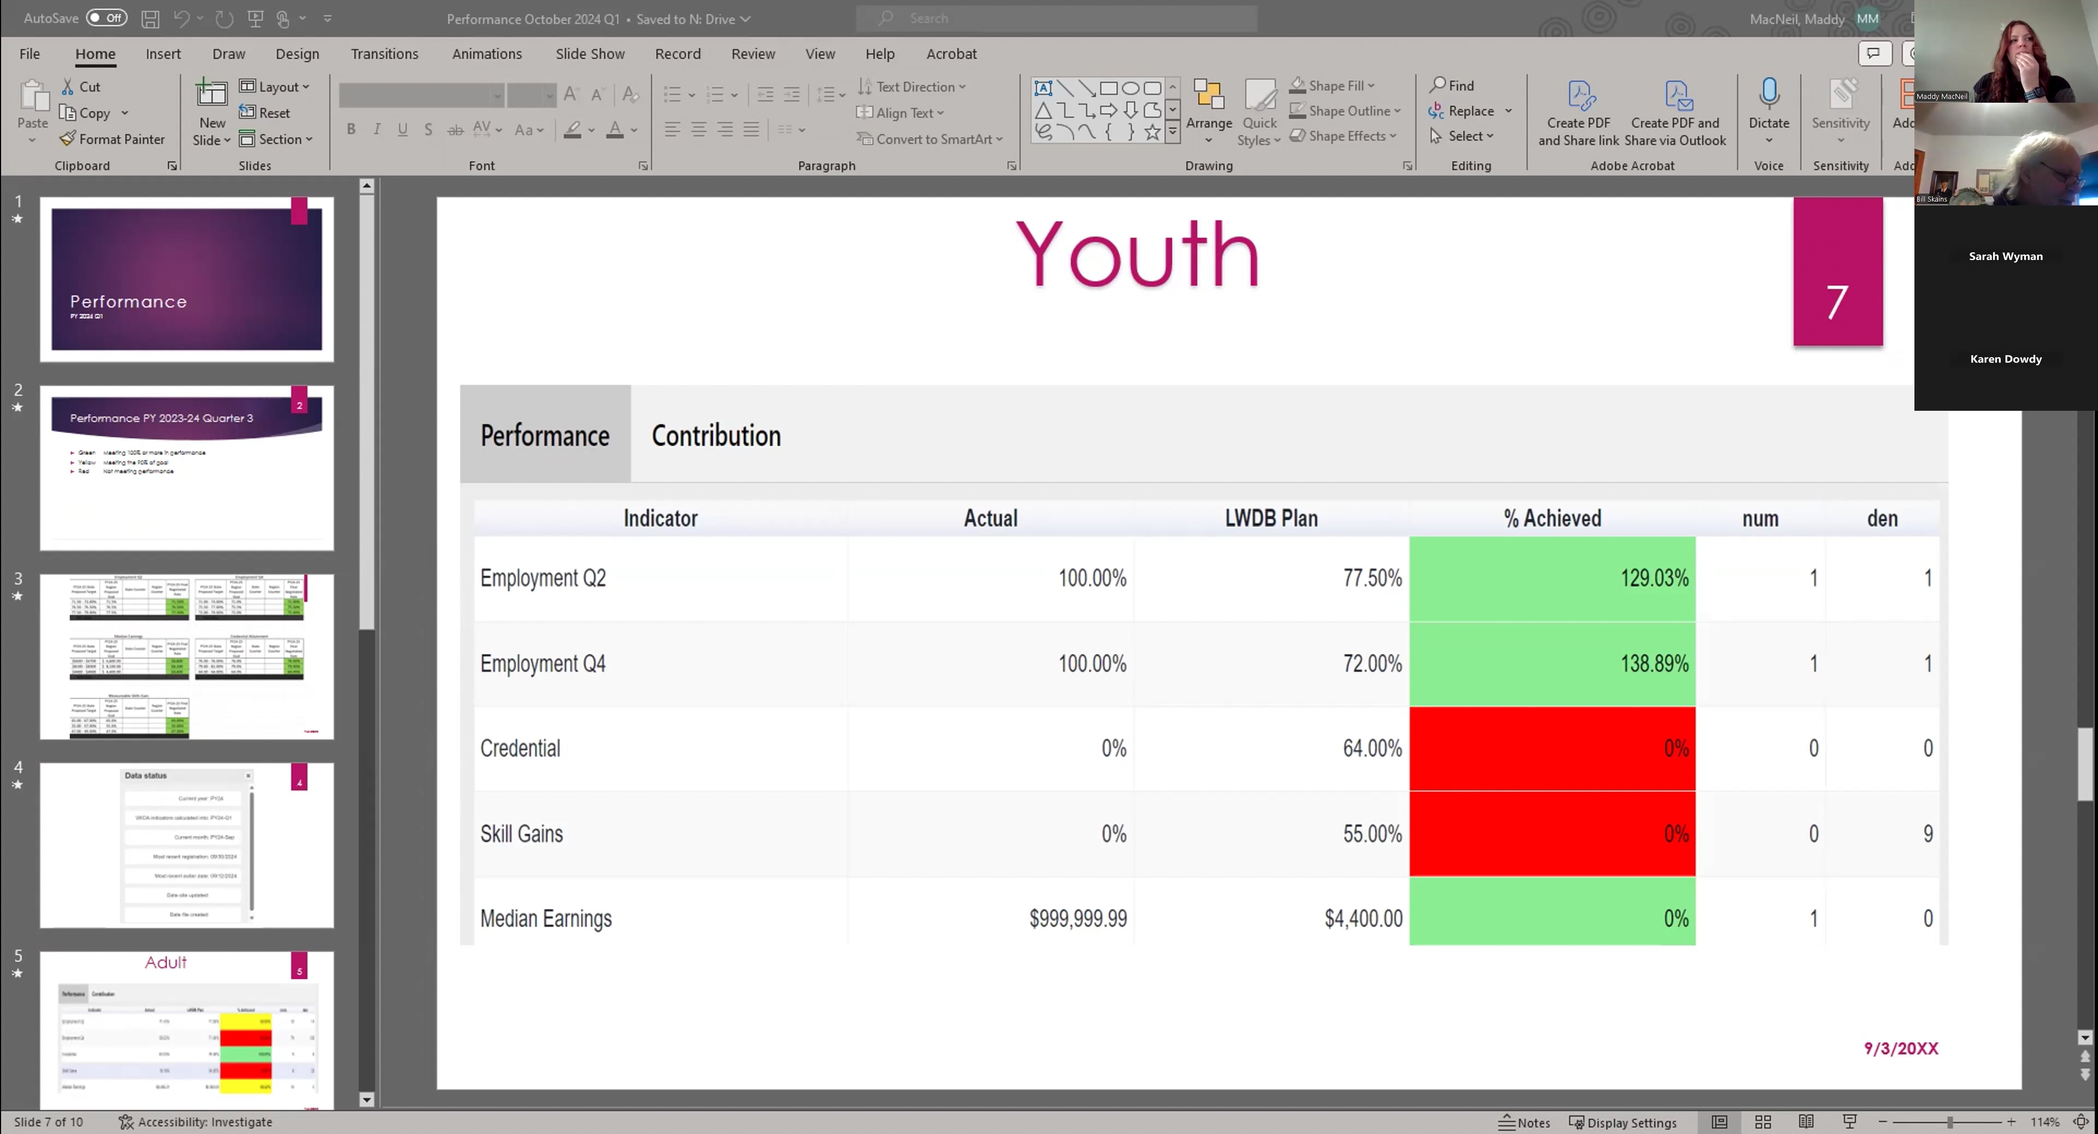Toggle Bold formatting

pos(351,129)
